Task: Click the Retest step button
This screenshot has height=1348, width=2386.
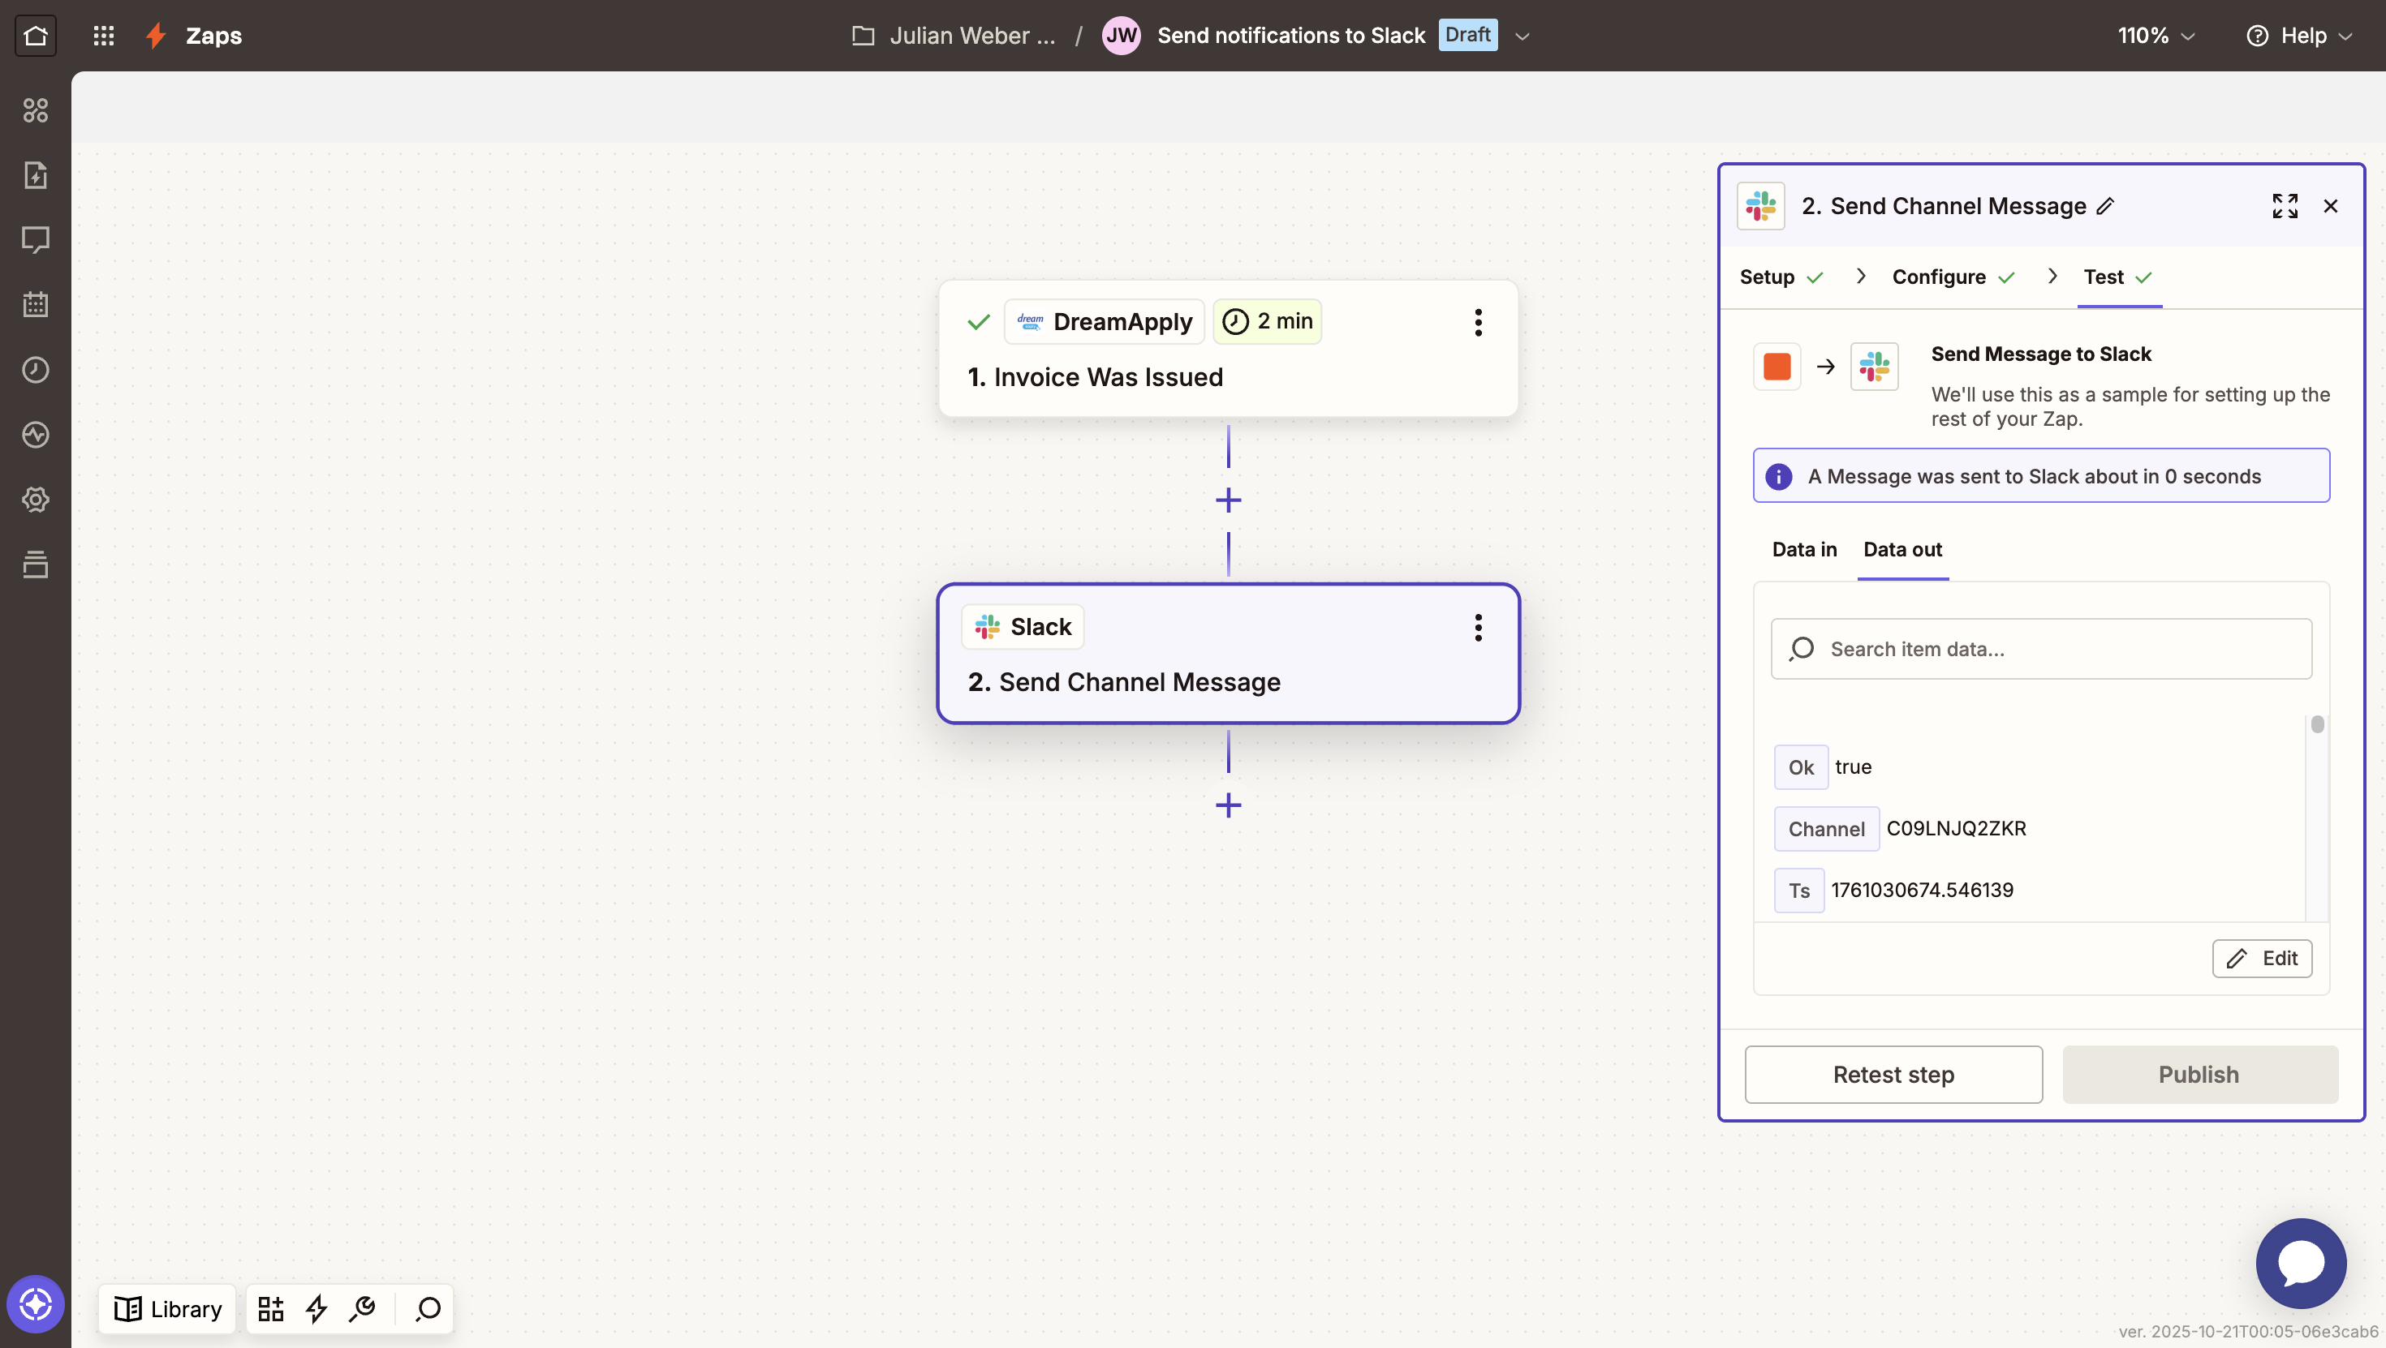Action: 1893,1074
